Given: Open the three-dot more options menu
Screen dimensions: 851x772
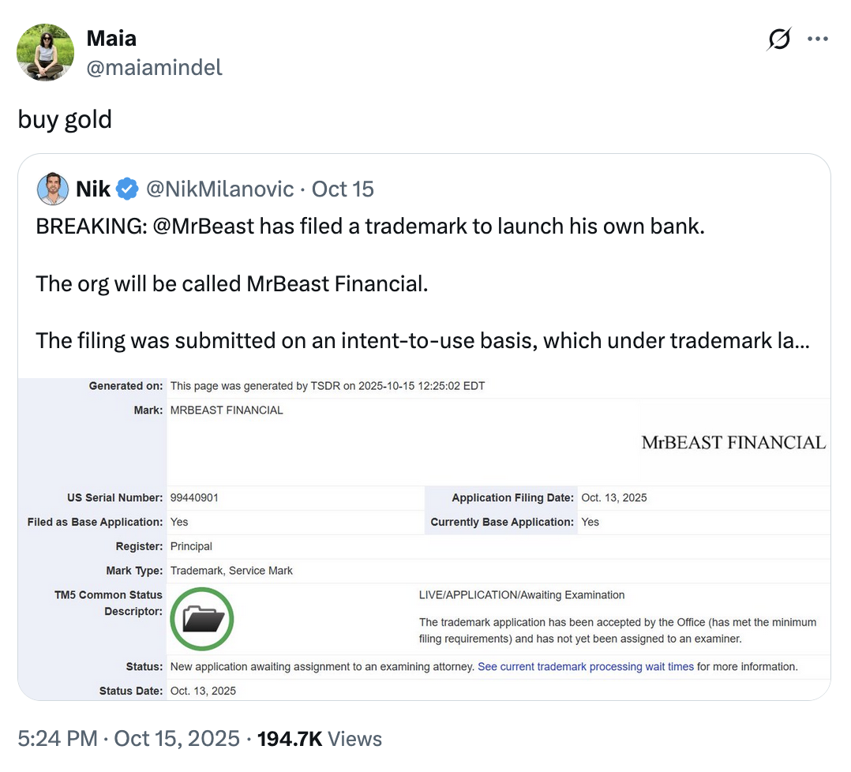Looking at the screenshot, I should (x=818, y=39).
